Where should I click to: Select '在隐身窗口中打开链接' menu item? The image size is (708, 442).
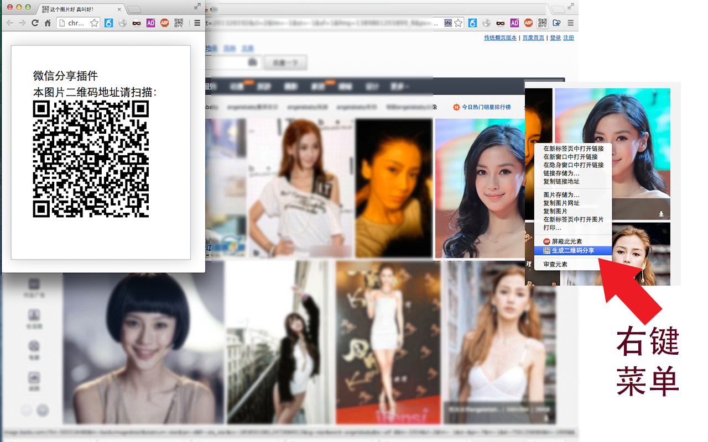coord(573,165)
